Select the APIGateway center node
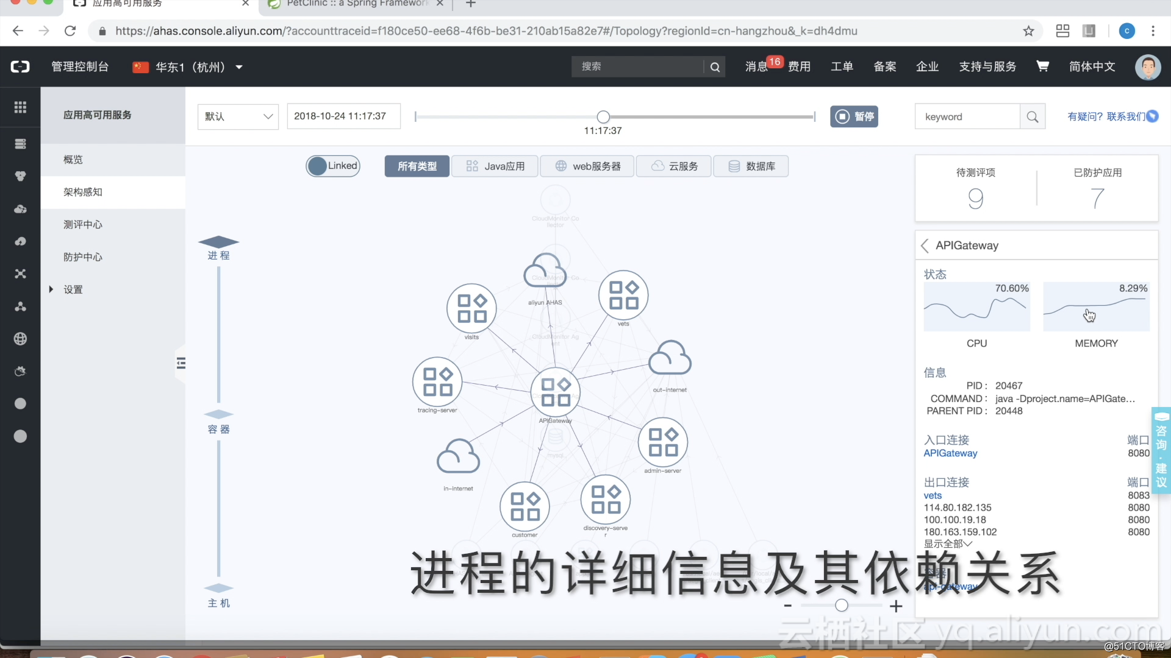 555,392
